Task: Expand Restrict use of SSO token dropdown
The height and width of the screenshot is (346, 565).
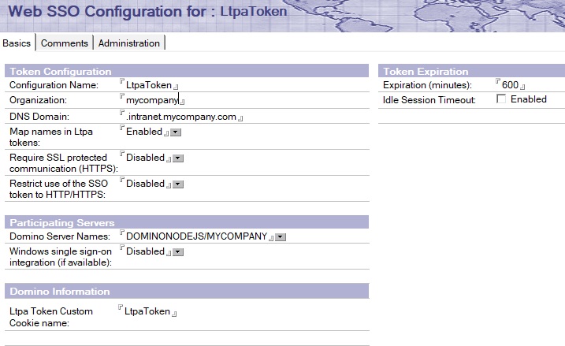Action: point(178,184)
